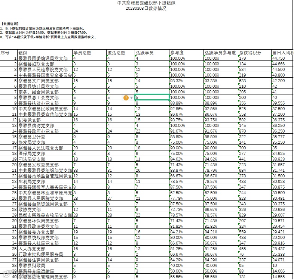
Task: Select cell 商务、经合局党支部
Action: tap(45, 92)
